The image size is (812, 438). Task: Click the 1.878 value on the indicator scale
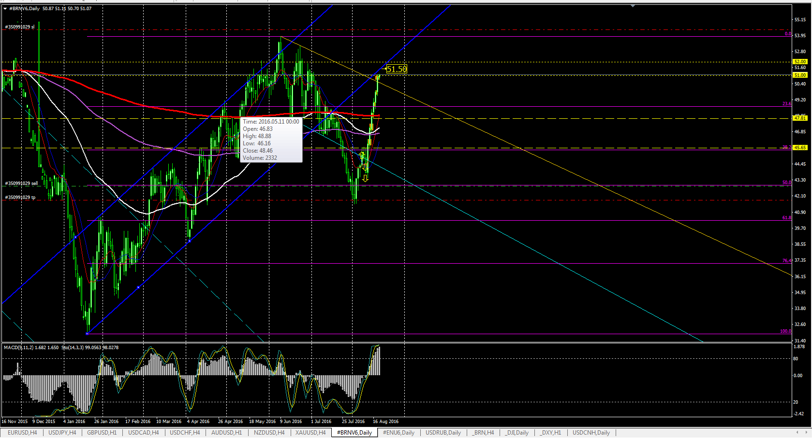(x=799, y=347)
